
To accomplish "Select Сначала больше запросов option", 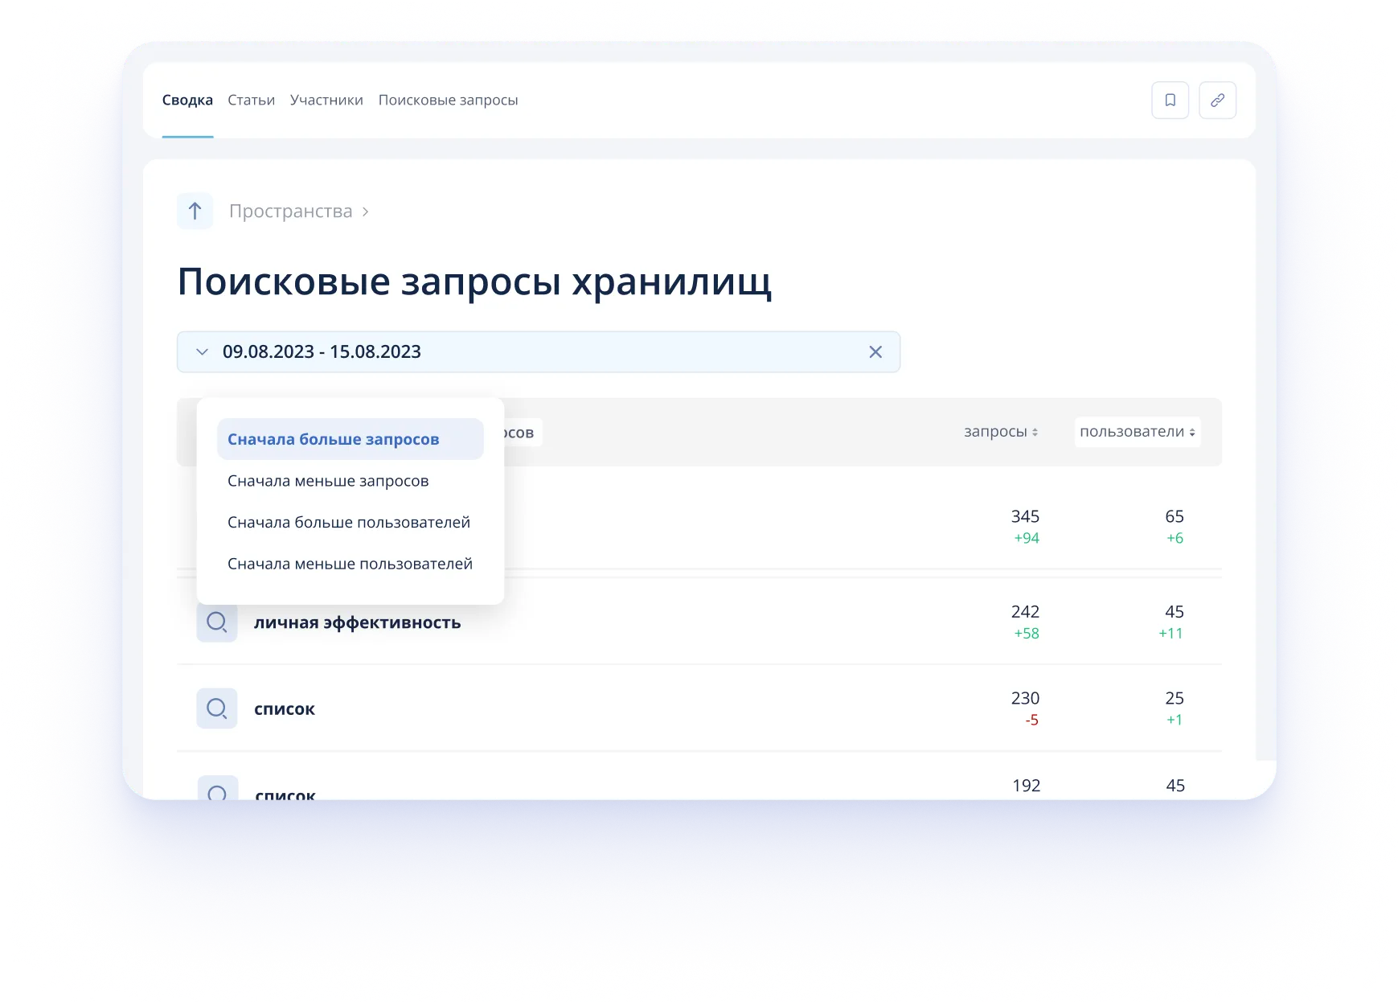I will click(351, 439).
